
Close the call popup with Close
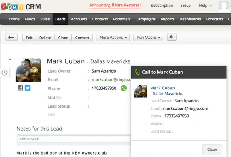[x=212, y=149]
